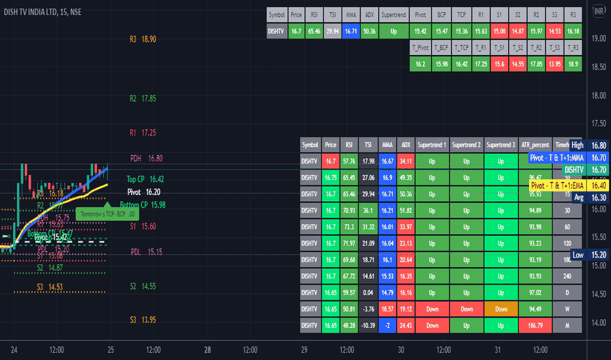Viewport: 611px width, 360px height.
Task: Click the S3 13.95 support label
Action: [x=142, y=319]
